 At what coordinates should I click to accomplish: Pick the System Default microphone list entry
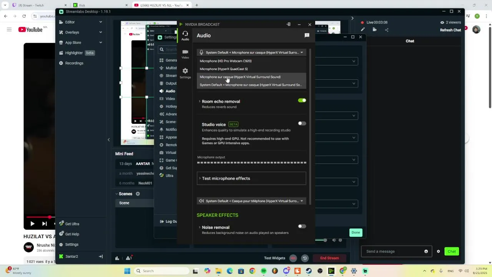coord(251,85)
